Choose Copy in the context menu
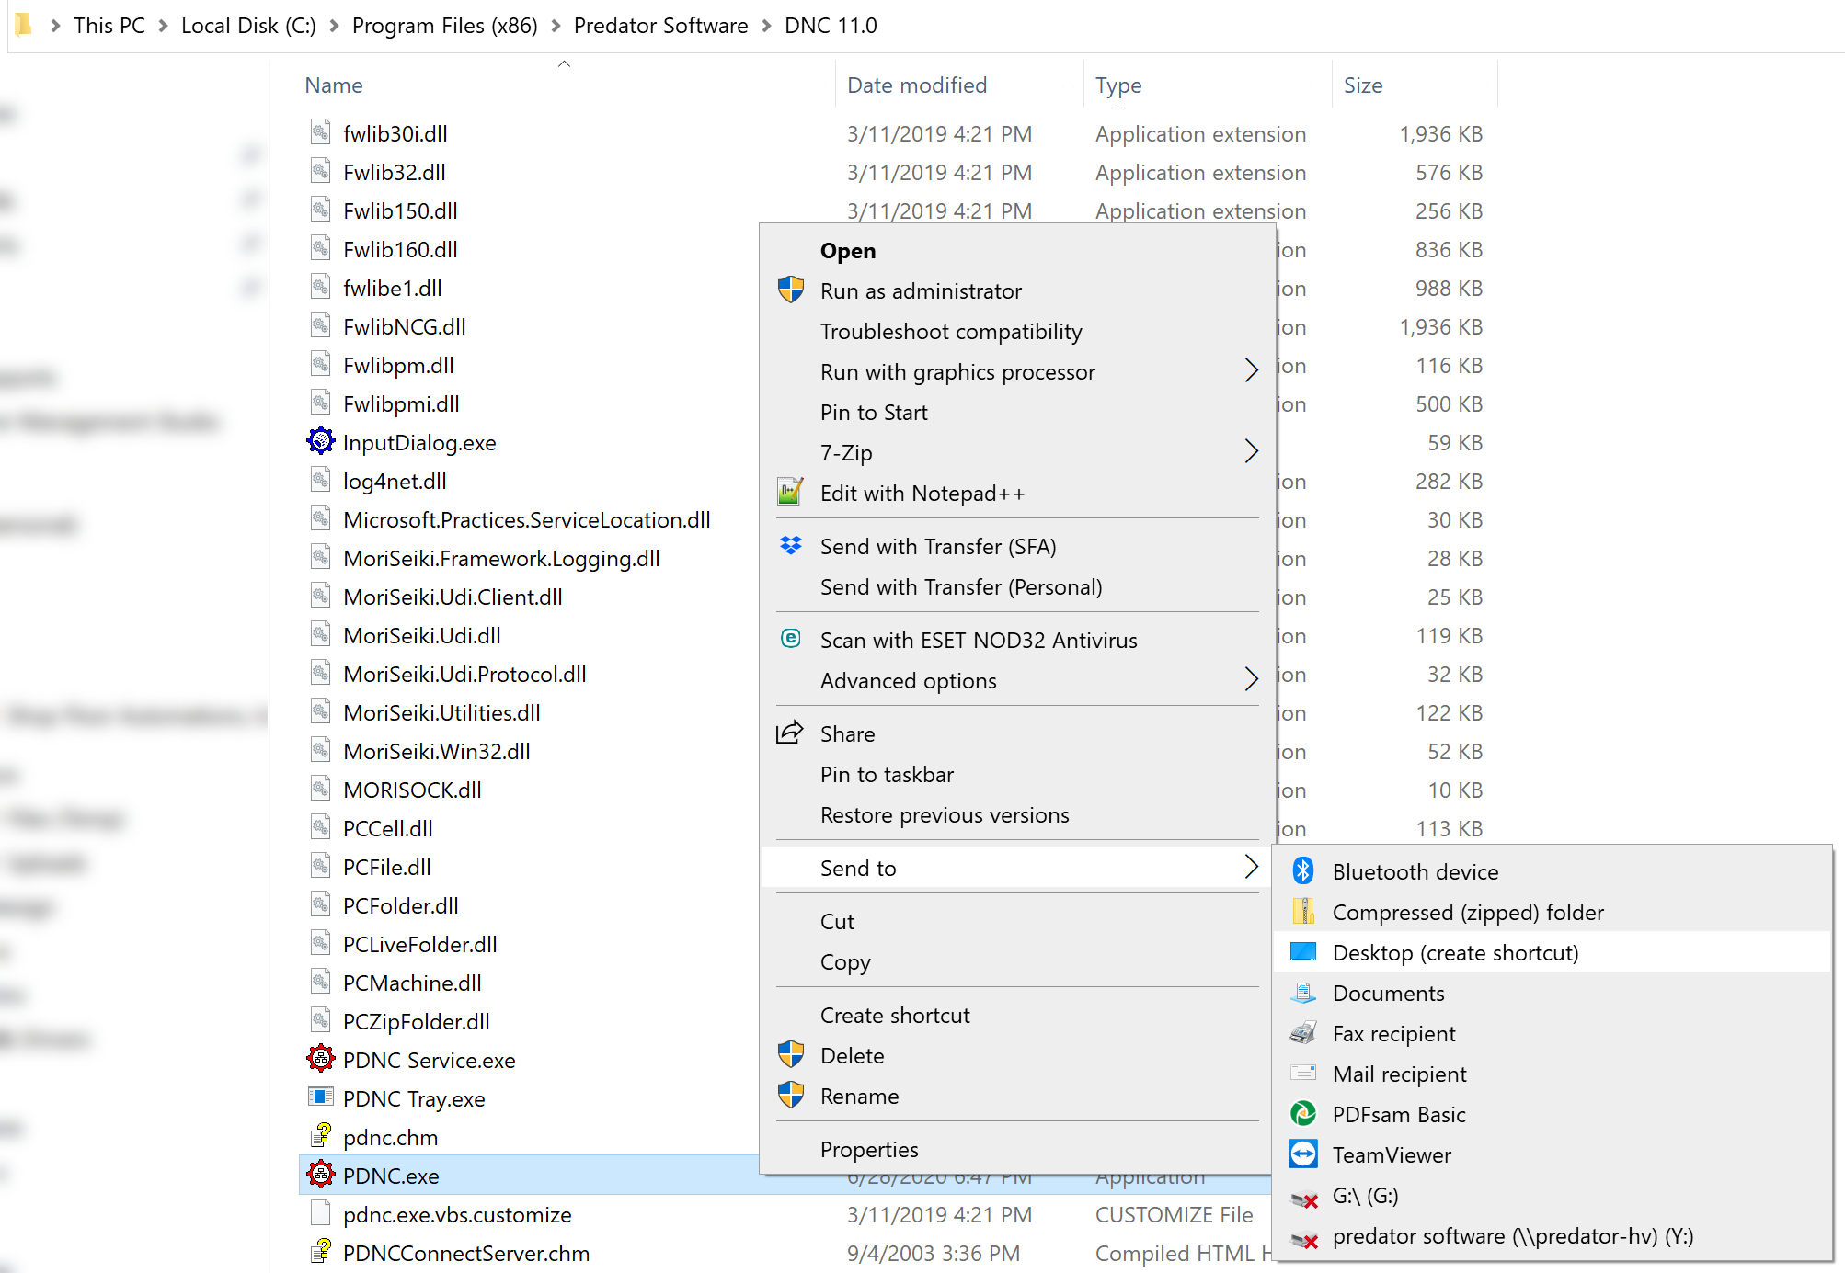 point(845,962)
